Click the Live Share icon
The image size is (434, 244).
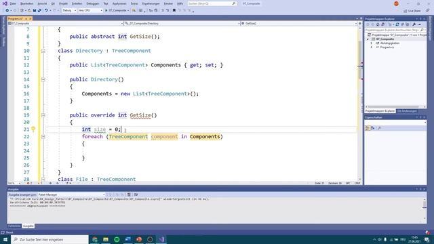point(406,11)
